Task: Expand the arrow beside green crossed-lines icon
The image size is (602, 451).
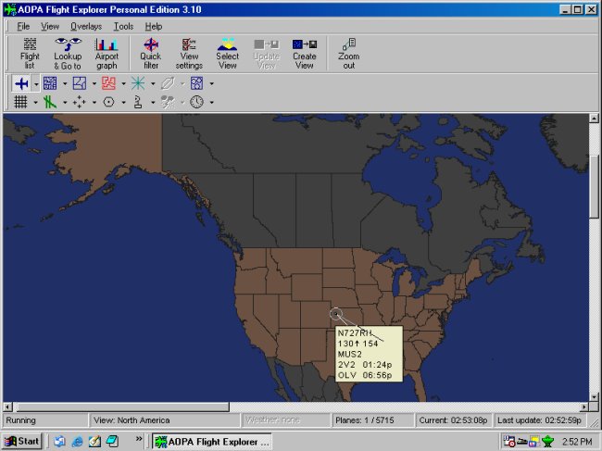Action: pos(65,103)
